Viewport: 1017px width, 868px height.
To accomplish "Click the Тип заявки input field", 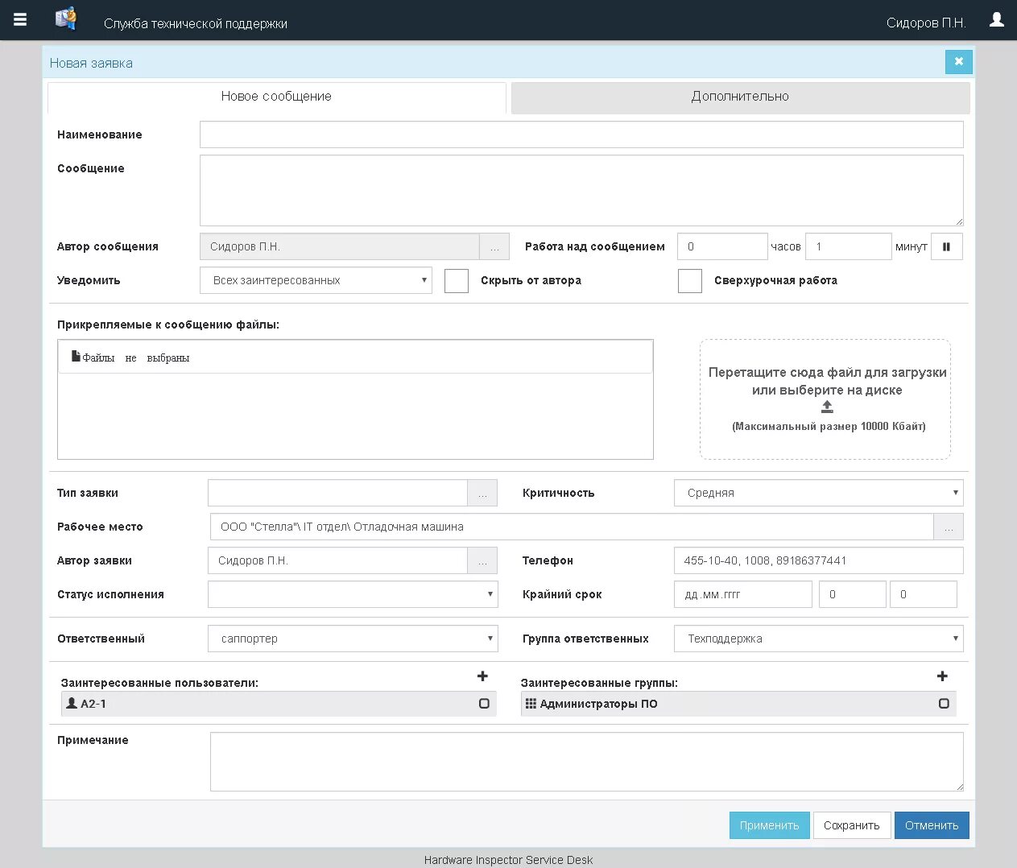I will [337, 493].
